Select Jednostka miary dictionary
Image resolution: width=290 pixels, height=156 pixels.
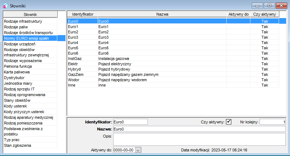click(x=30, y=83)
